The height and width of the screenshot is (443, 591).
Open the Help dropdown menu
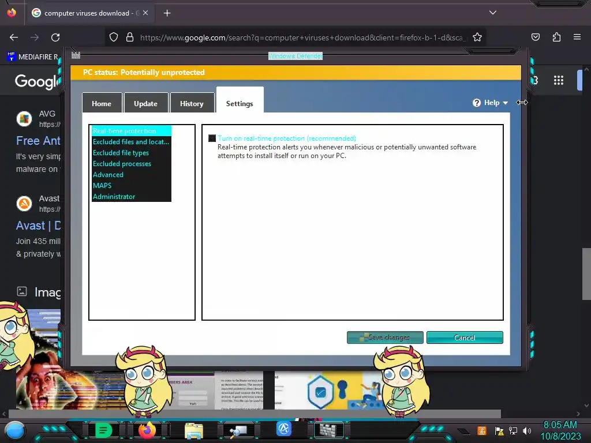click(x=491, y=103)
